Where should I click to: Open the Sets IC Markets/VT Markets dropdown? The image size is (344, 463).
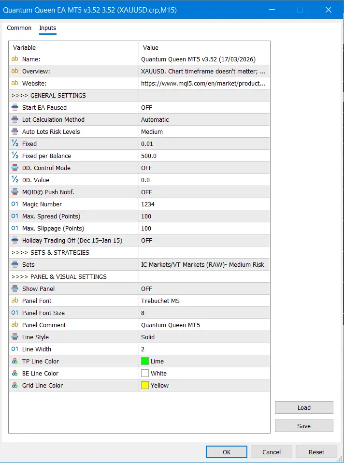[x=204, y=264]
